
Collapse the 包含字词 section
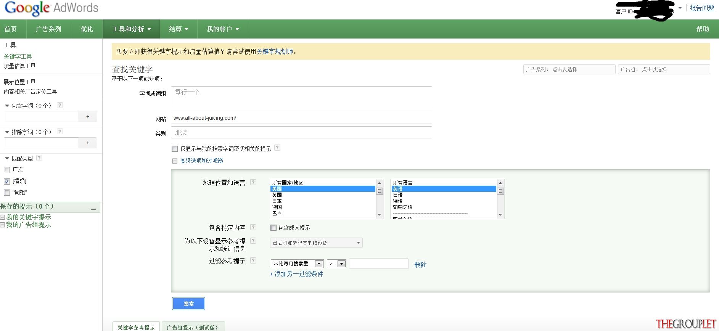point(7,106)
